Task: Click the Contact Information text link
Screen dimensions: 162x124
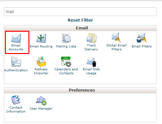Action: [16, 109]
